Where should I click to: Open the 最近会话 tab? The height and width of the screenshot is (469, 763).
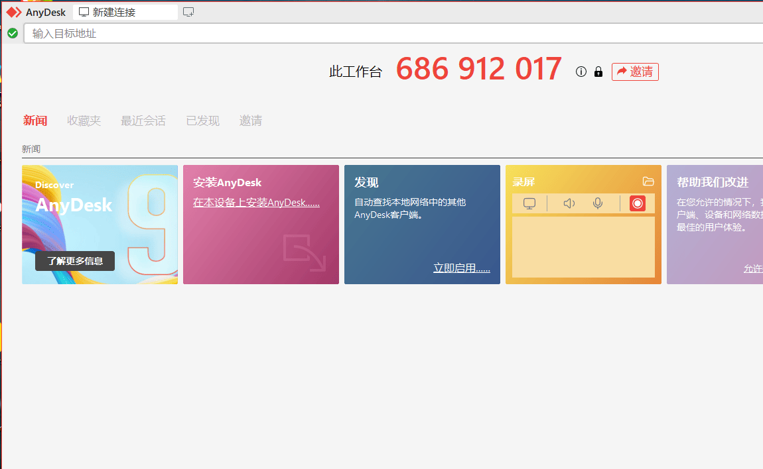143,121
